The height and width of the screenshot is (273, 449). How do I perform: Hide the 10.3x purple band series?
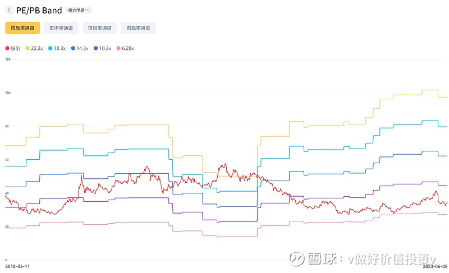(x=103, y=48)
